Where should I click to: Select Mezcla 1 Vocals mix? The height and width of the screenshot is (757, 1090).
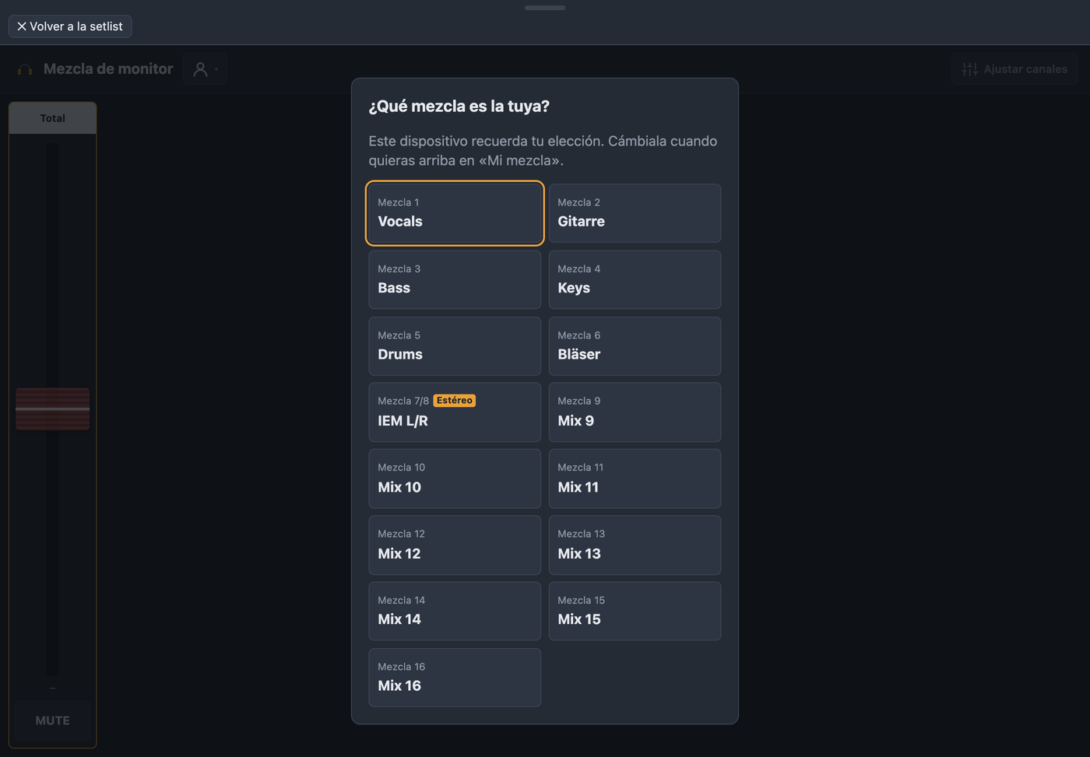pos(455,213)
